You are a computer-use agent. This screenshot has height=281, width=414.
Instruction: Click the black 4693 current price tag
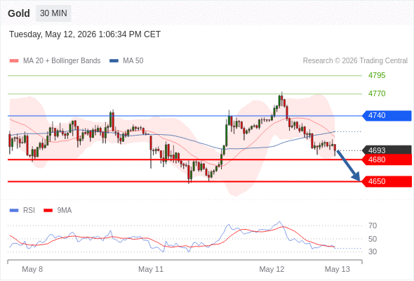(x=387, y=150)
